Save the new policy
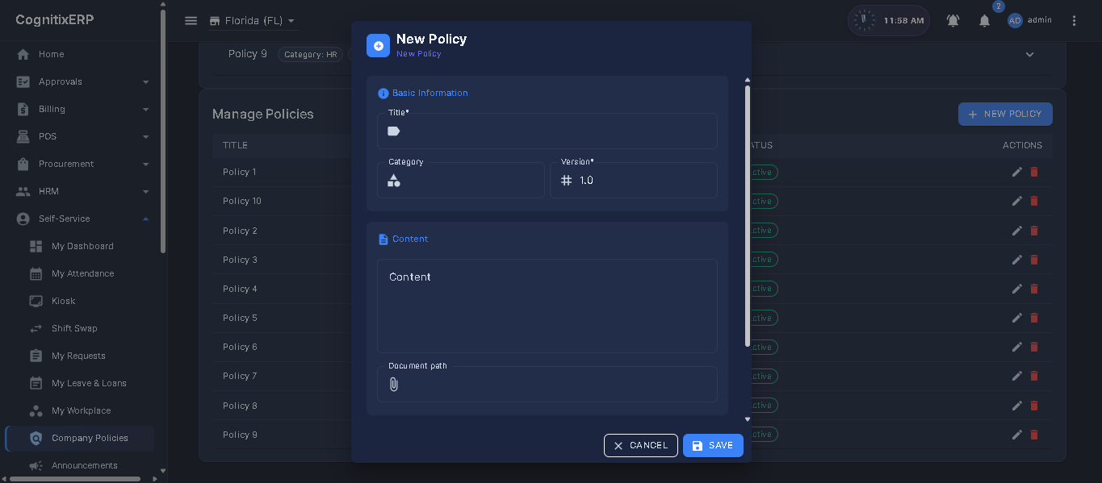 click(x=713, y=445)
